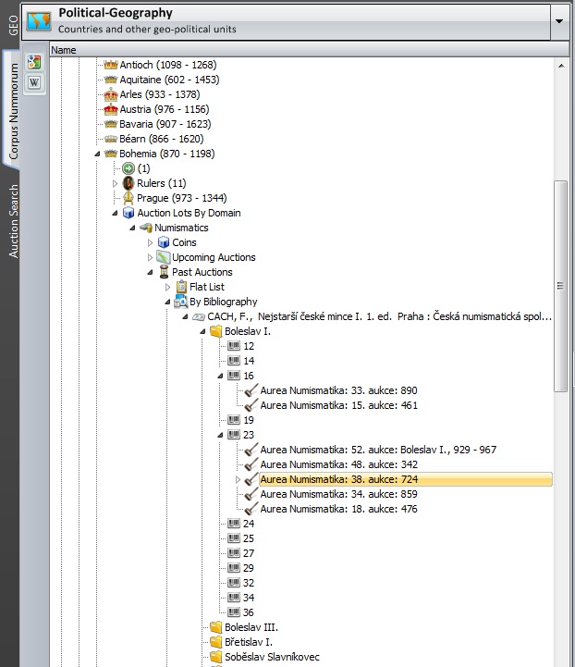The image size is (575, 667).
Task: Collapse the By Bibliography node
Action: pyautogui.click(x=167, y=302)
